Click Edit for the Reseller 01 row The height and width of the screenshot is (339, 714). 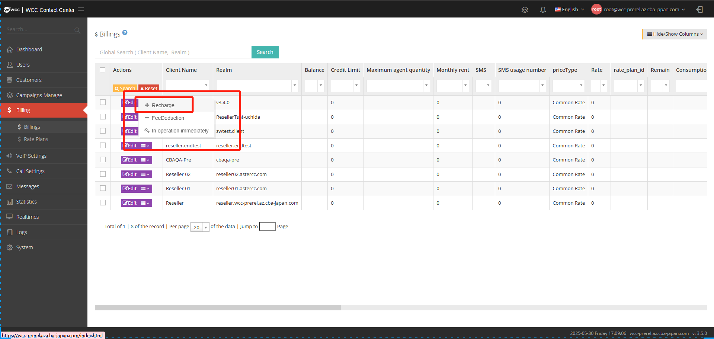(130, 189)
